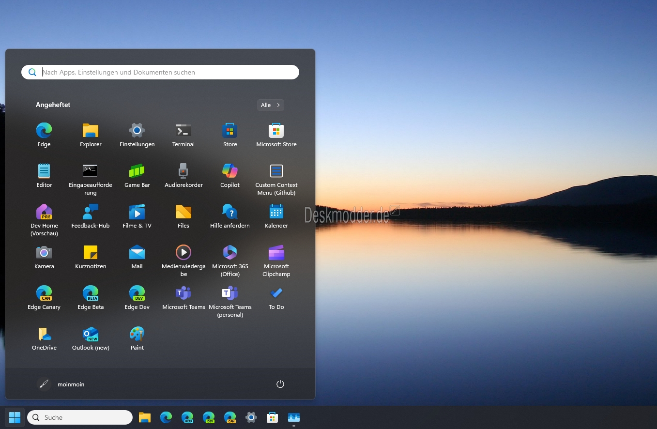Image resolution: width=657 pixels, height=429 pixels.
Task: Open the To Do app
Action: pyautogui.click(x=276, y=298)
